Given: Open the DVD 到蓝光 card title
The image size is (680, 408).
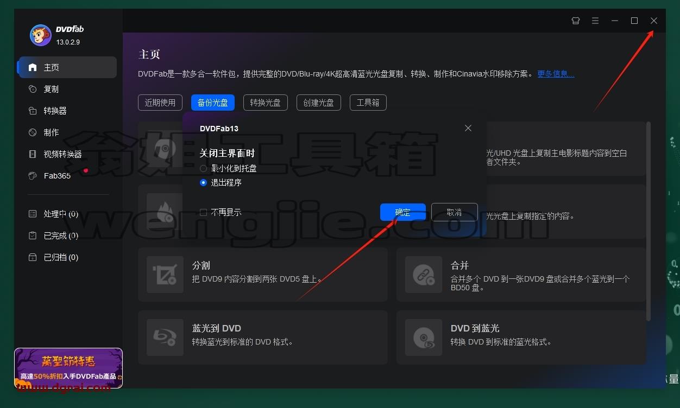Looking at the screenshot, I should (475, 328).
